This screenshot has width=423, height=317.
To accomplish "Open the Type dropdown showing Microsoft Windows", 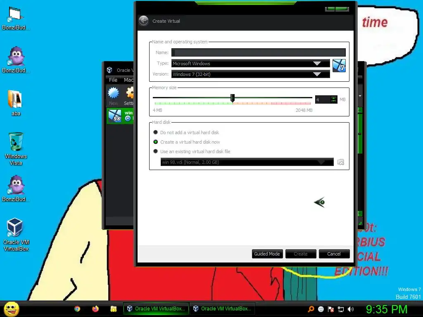I will pyautogui.click(x=251, y=63).
